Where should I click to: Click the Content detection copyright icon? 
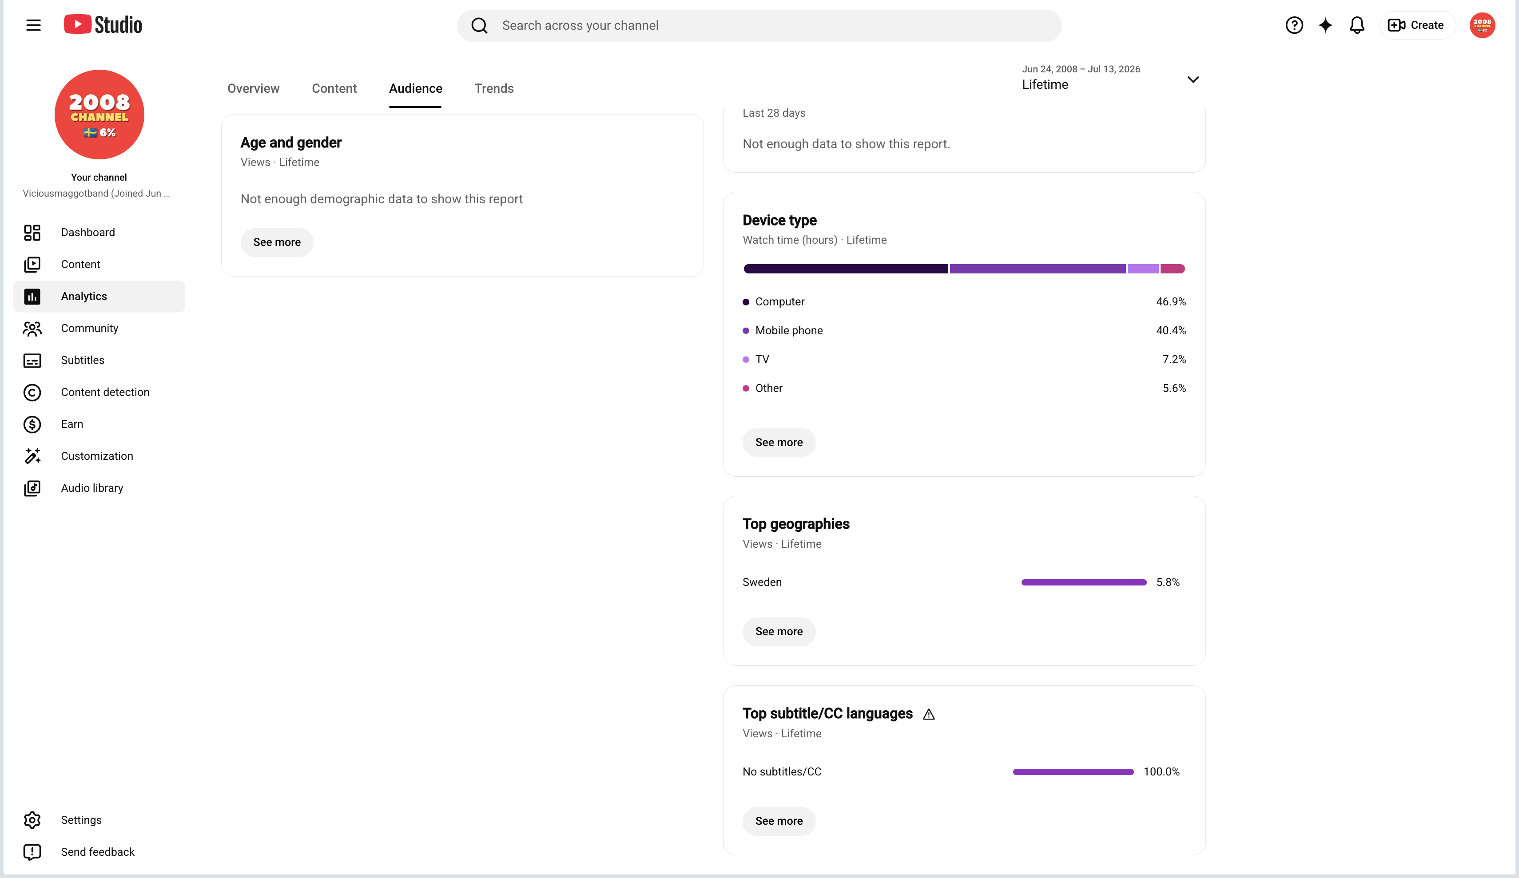(32, 392)
